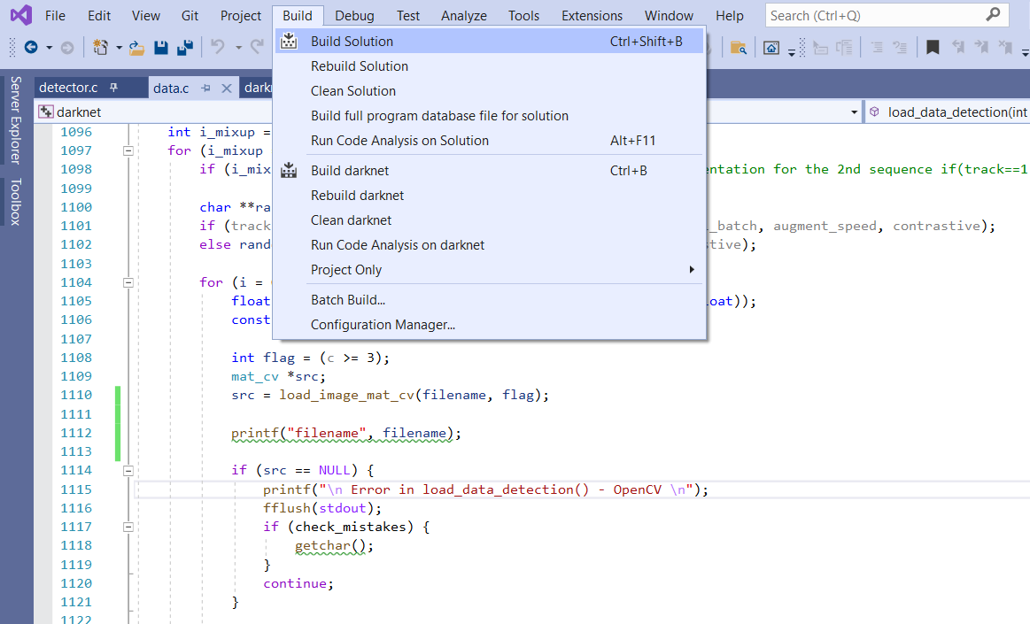
Task: Choose Build Solution from the Build menu
Action: [490, 42]
